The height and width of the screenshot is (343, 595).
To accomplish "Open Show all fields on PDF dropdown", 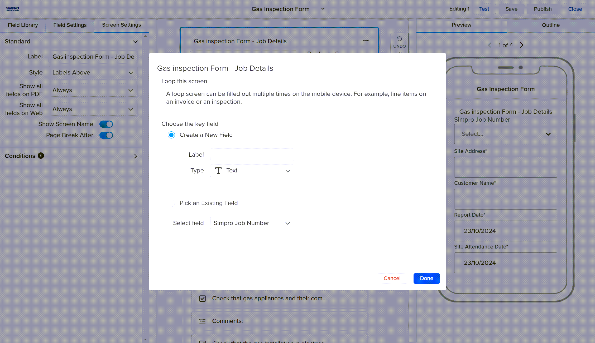I will 93,90.
